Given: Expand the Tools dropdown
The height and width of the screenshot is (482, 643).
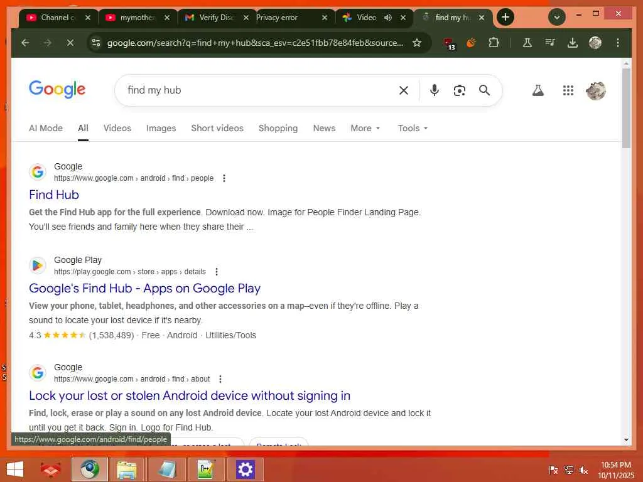Looking at the screenshot, I should 413,128.
